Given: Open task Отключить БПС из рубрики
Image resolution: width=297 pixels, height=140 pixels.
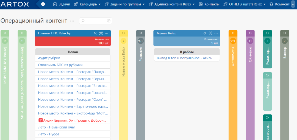Looking at the screenshot, I should point(60,65).
